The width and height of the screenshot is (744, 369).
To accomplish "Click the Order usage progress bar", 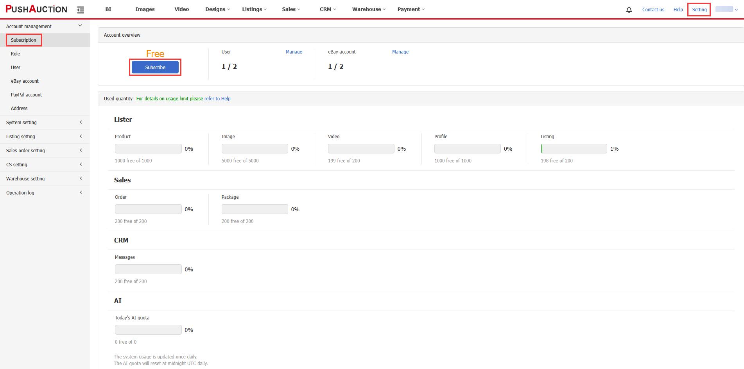I will point(148,209).
